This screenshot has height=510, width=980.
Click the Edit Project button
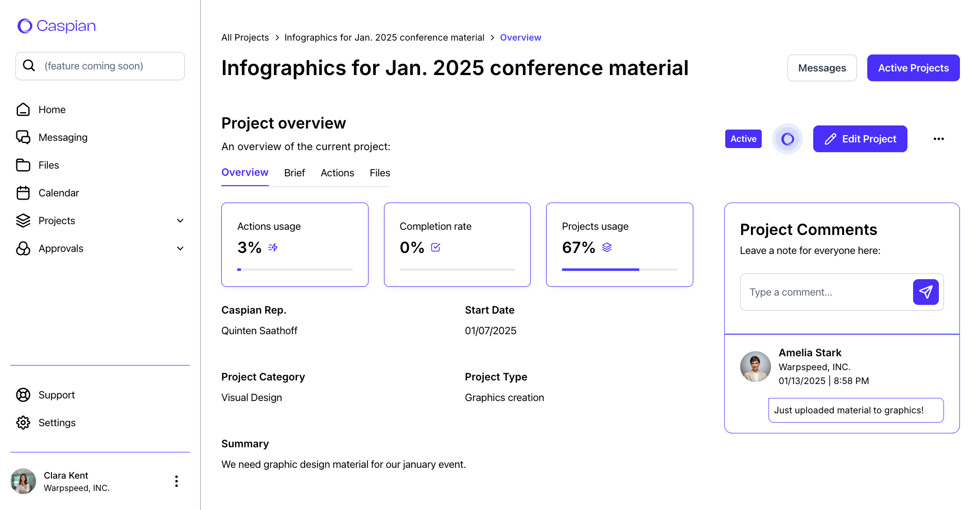pyautogui.click(x=860, y=139)
